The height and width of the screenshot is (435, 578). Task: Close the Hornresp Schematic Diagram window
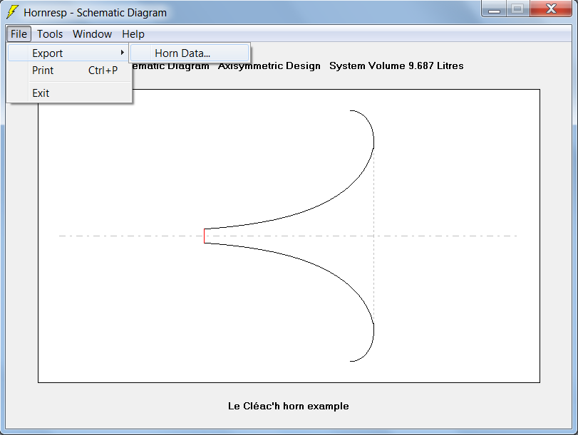coord(551,9)
